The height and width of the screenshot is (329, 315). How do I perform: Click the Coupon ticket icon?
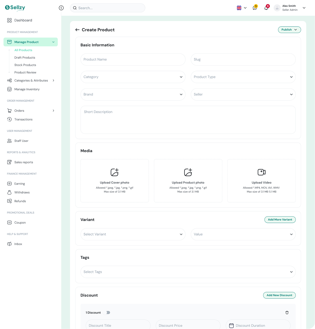click(x=9, y=223)
